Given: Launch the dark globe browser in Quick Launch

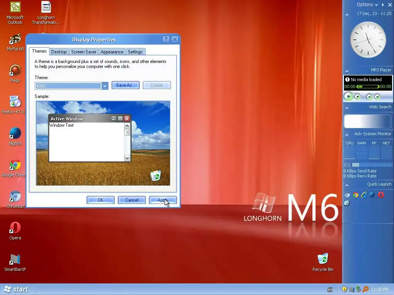Looking at the screenshot, I should coord(372,195).
